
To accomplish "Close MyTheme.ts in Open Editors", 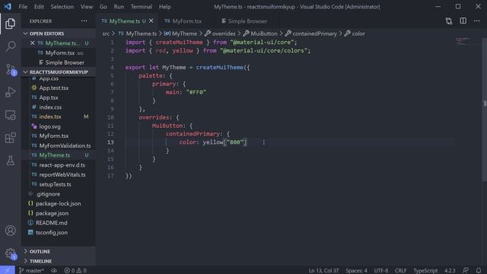I will tap(32, 43).
